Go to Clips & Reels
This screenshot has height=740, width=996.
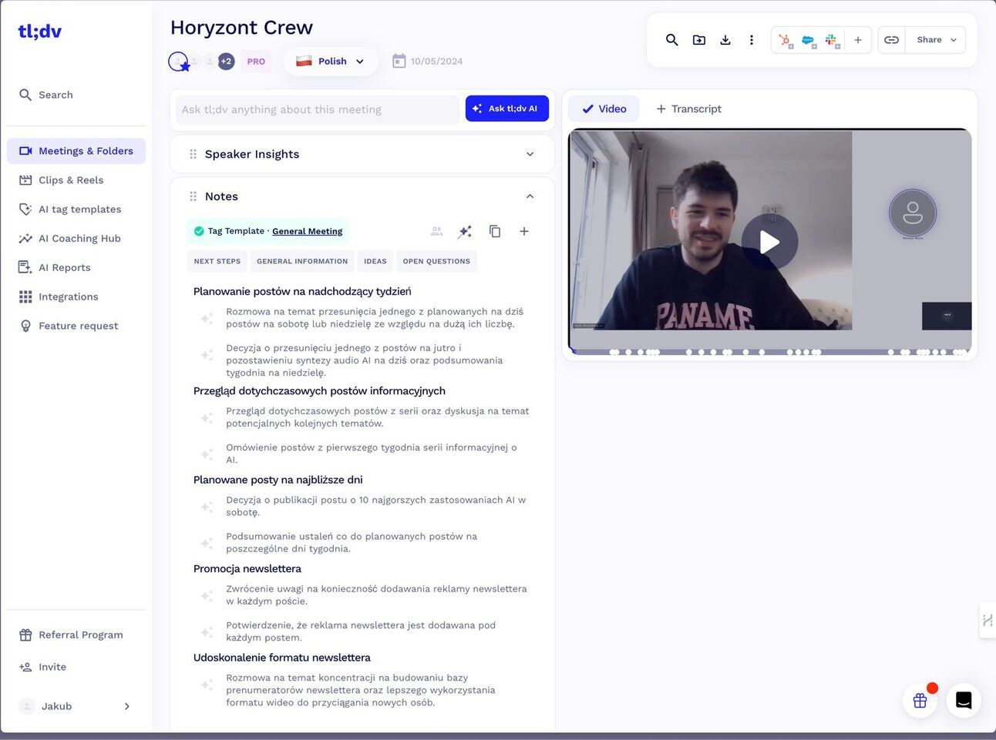(x=61, y=180)
